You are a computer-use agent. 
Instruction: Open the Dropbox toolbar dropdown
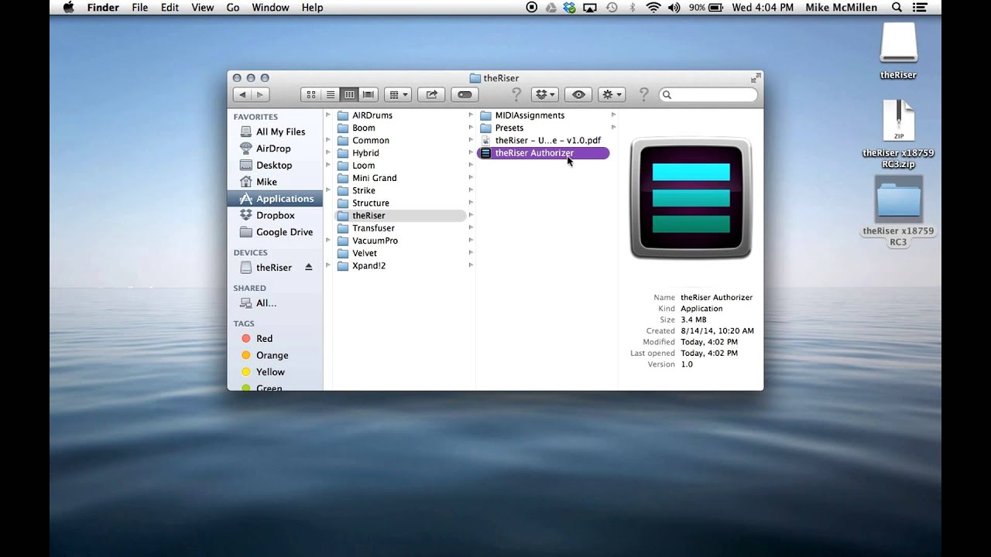[x=544, y=94]
